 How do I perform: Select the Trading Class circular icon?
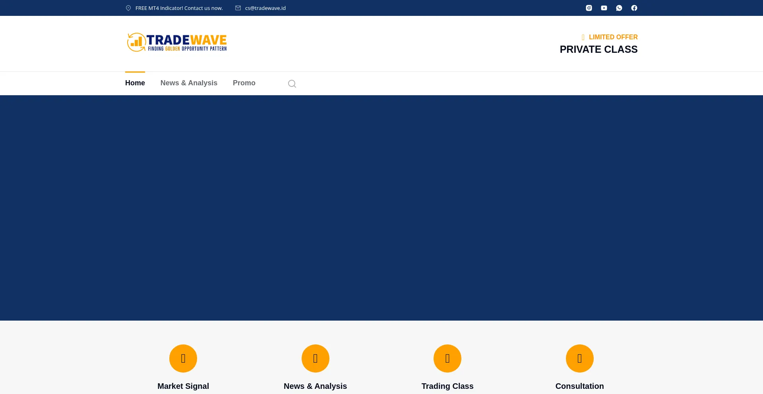coord(447,358)
